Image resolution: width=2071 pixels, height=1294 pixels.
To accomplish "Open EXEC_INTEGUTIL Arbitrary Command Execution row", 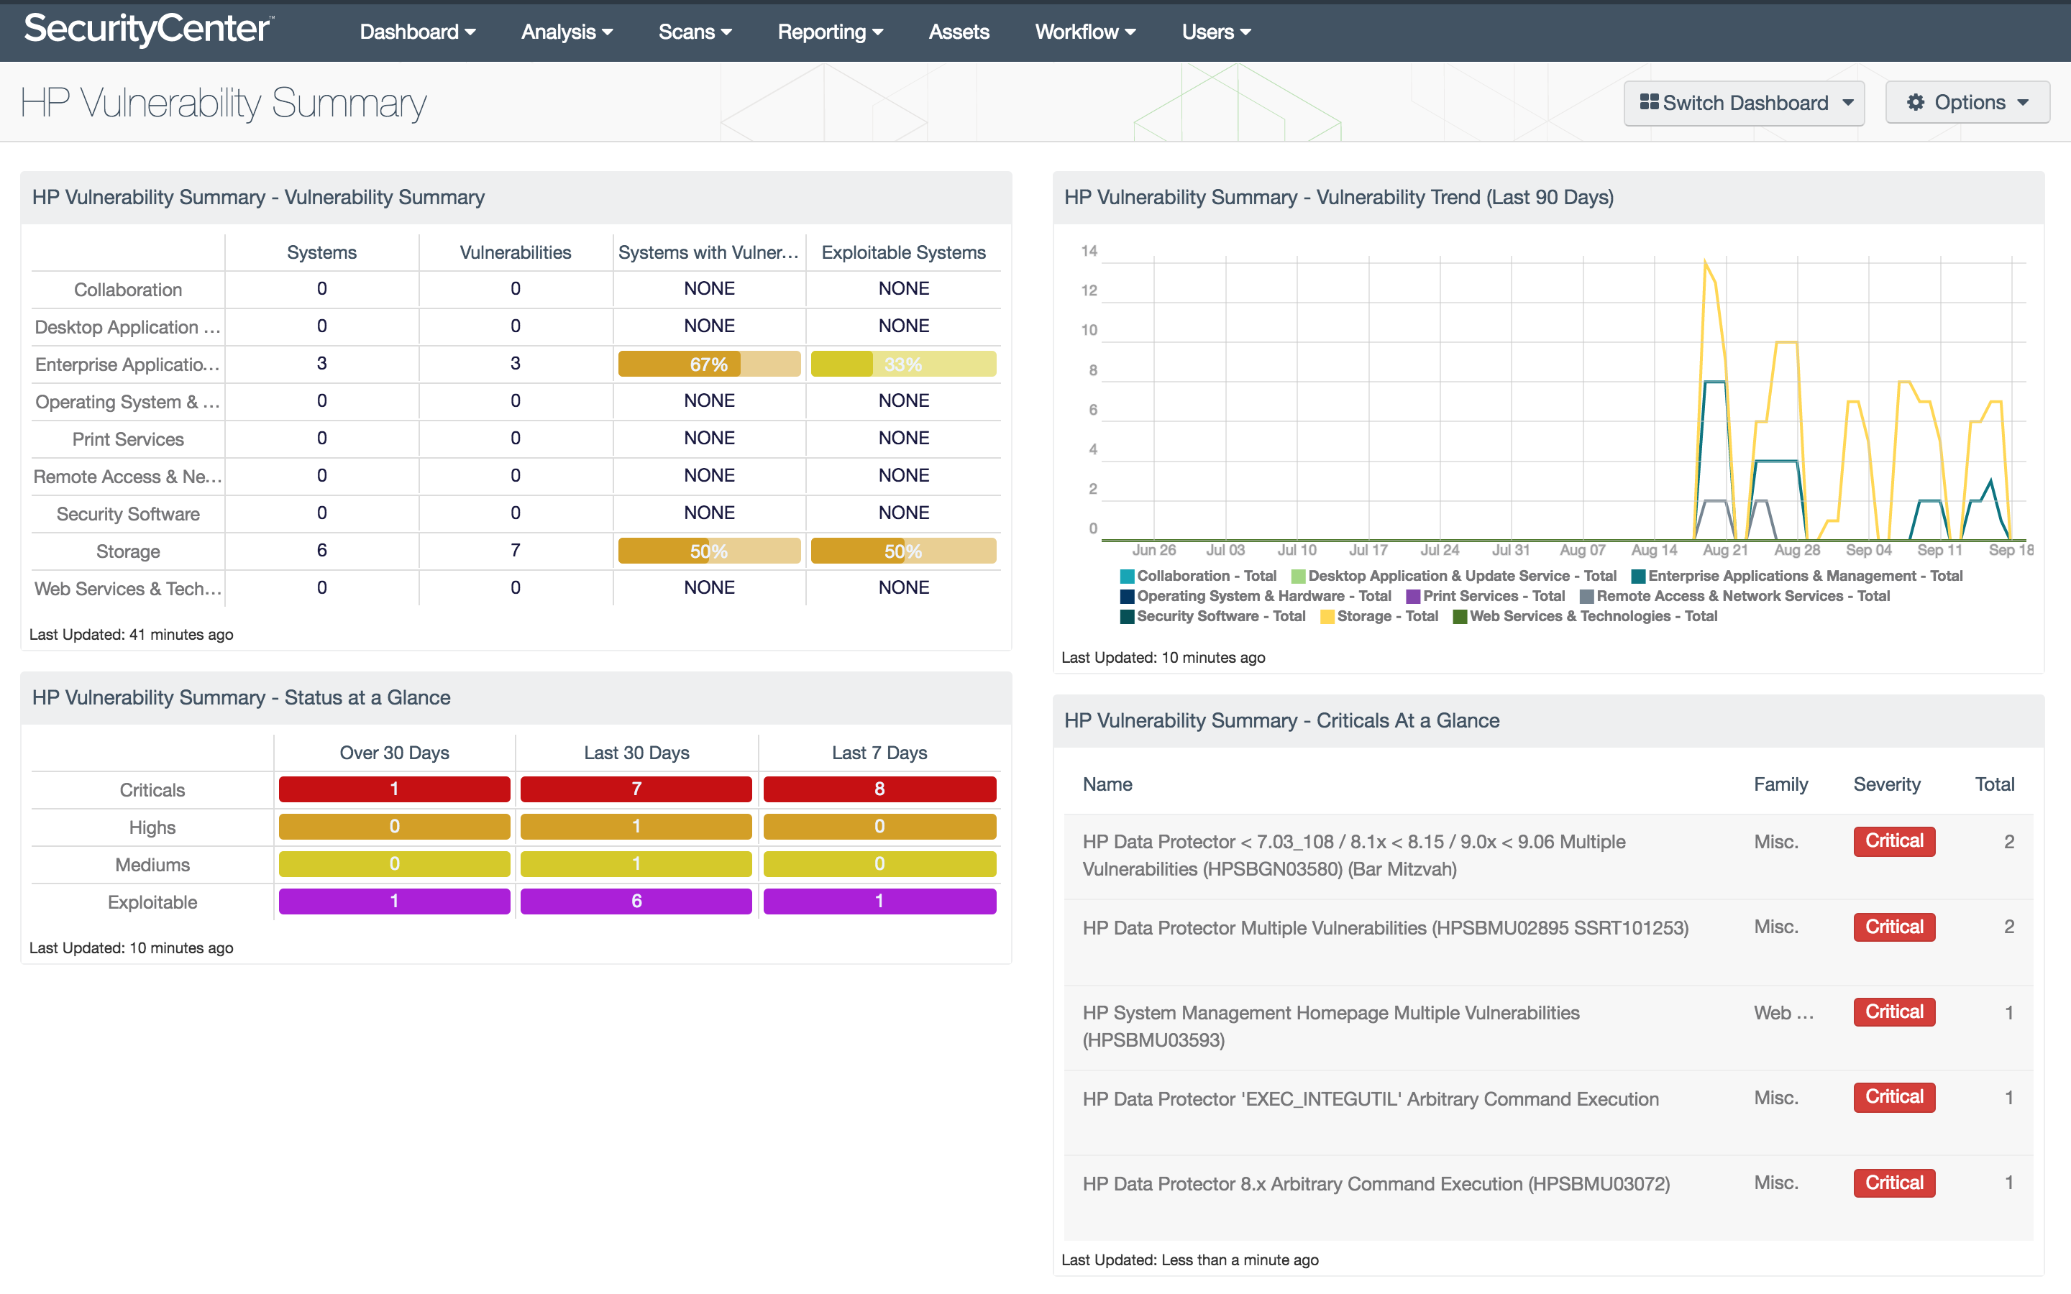I will (1548, 1111).
